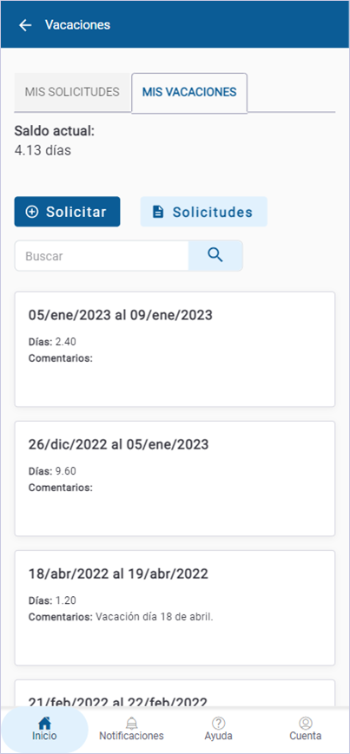The image size is (350, 754).
Task: Open the 18/abr/2022 al 19/abr/2022 vacation card
Action: [x=175, y=608]
